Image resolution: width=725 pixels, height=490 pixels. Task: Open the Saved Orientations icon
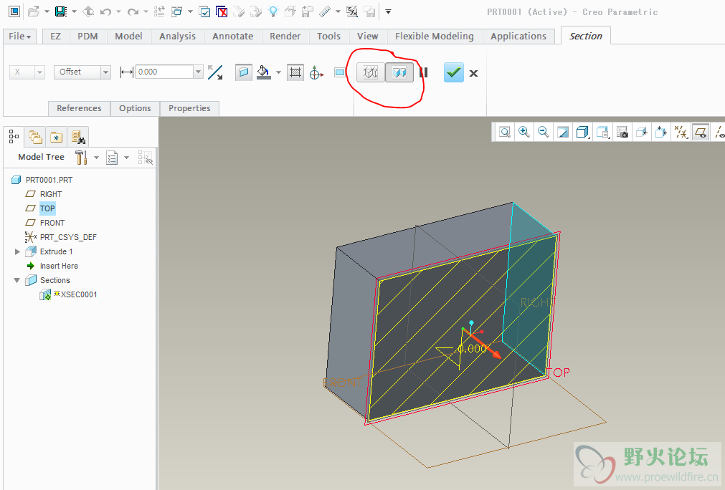pyautogui.click(x=602, y=132)
